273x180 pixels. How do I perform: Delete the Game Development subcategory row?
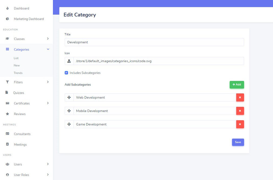tap(240, 124)
